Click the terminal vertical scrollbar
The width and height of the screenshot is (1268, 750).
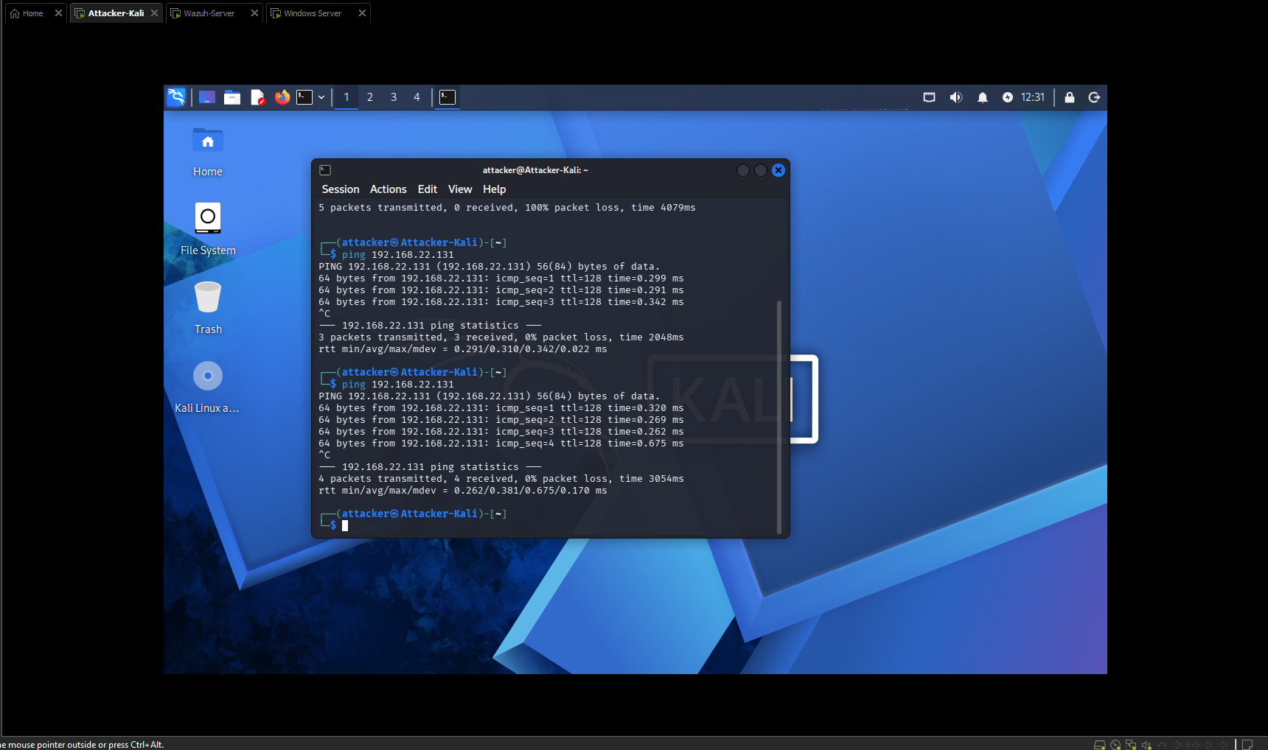pos(779,416)
